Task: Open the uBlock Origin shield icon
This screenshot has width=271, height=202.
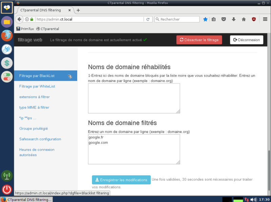Action: [x=254, y=19]
